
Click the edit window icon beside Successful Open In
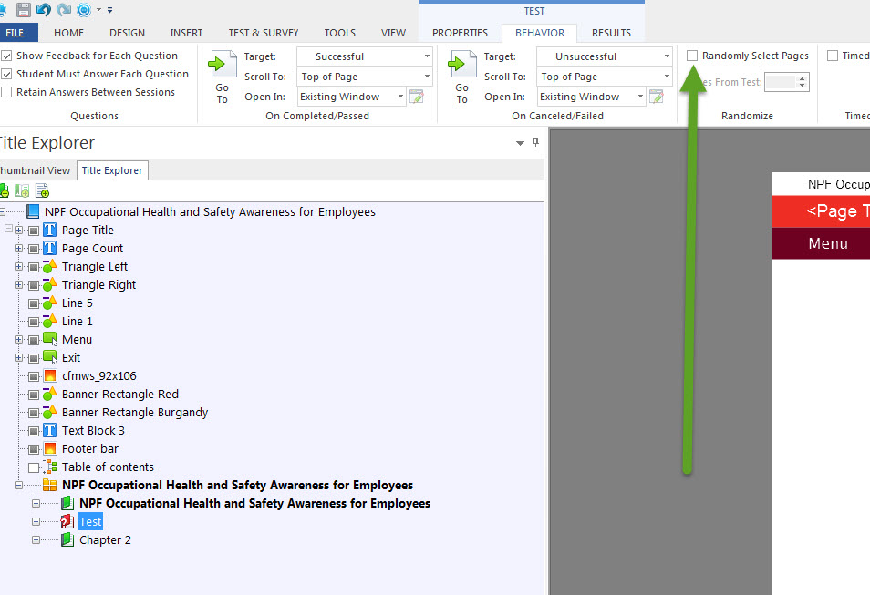coord(417,97)
